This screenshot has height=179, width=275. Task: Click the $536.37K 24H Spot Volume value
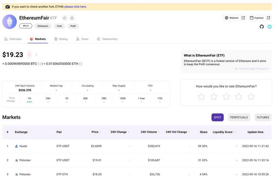pyautogui.click(x=25, y=90)
